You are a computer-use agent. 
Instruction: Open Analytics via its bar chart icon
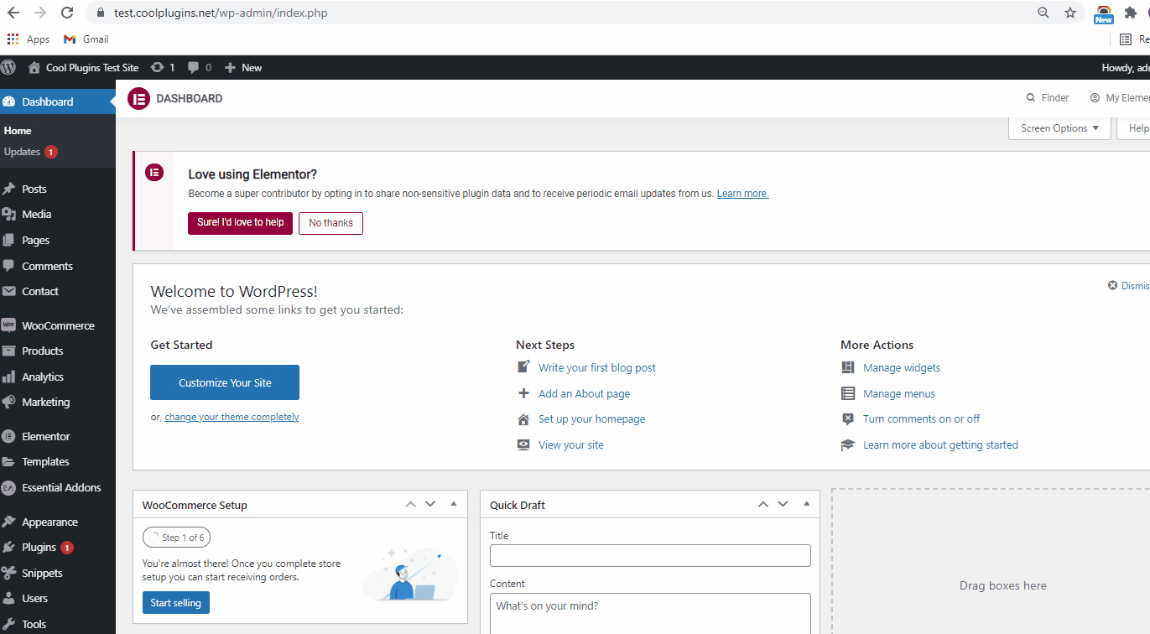tap(8, 377)
